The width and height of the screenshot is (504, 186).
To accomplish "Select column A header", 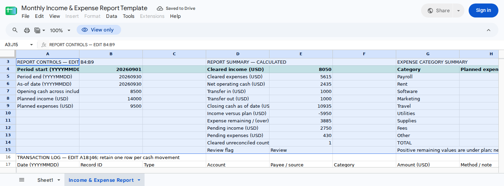I will [x=48, y=54].
